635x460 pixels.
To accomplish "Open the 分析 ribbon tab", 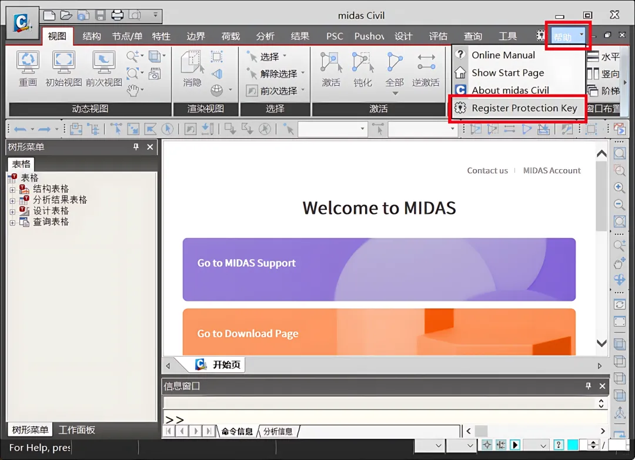I will [265, 36].
